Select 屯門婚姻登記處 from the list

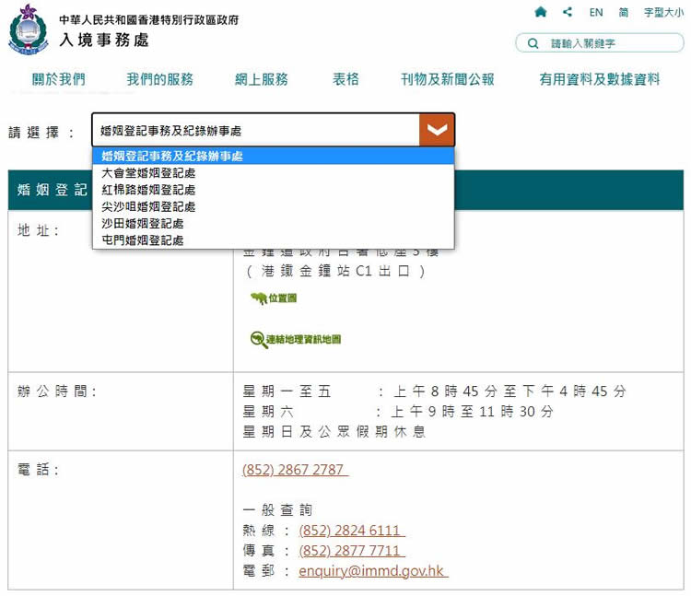tap(274, 240)
